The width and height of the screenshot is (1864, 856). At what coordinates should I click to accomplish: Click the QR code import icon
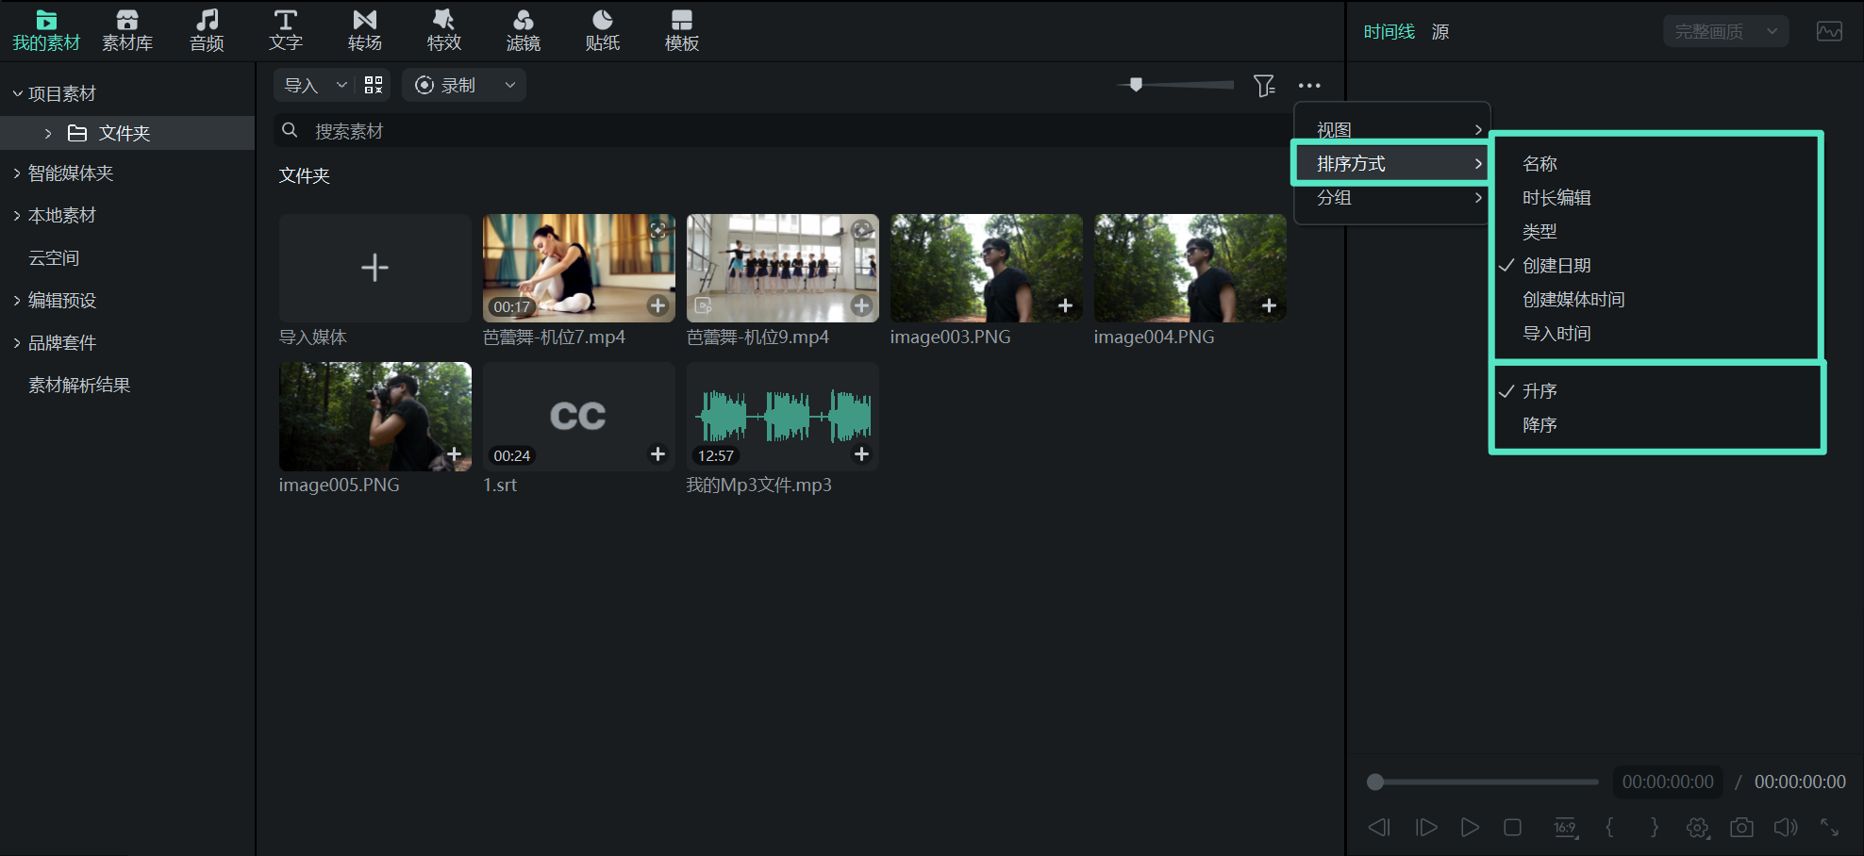(374, 85)
